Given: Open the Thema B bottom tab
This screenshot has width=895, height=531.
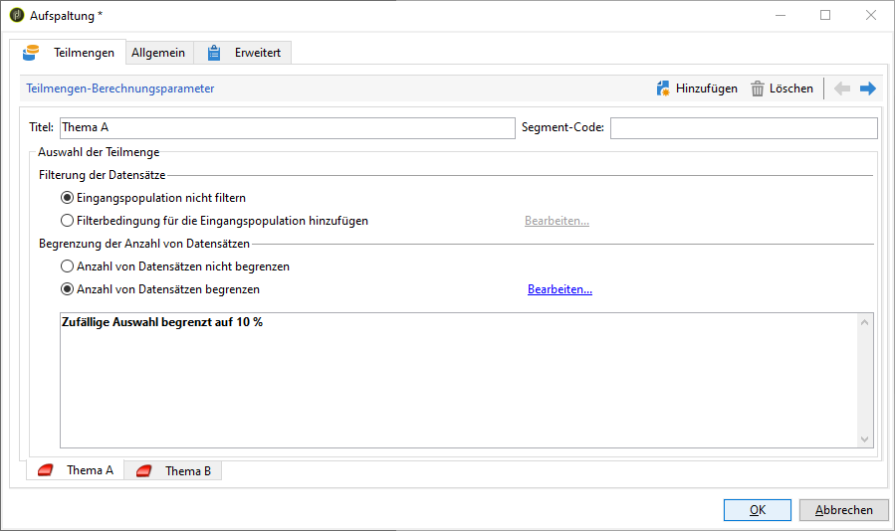Looking at the screenshot, I should 187,471.
